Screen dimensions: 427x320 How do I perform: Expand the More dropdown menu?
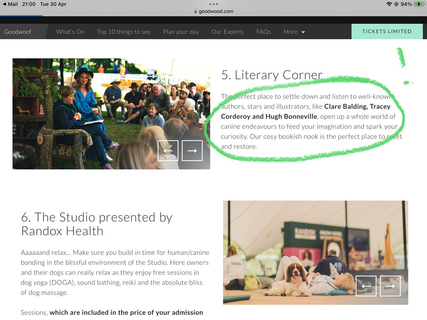click(294, 32)
